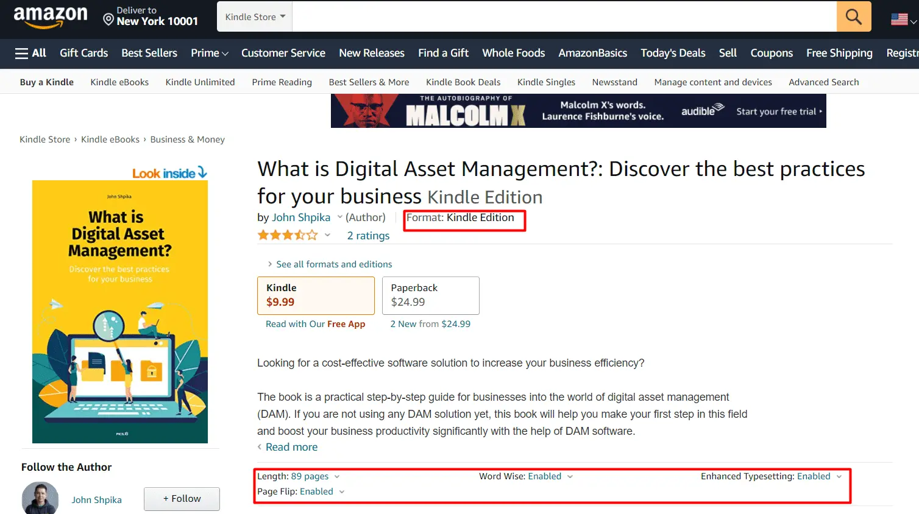Click in the Amazon search field

pos(564,16)
